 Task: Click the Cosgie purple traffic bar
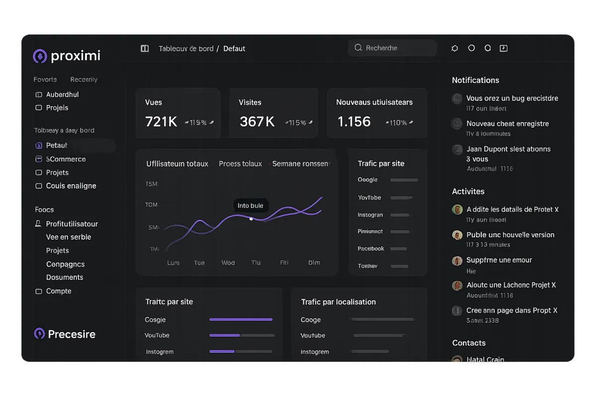click(x=241, y=320)
